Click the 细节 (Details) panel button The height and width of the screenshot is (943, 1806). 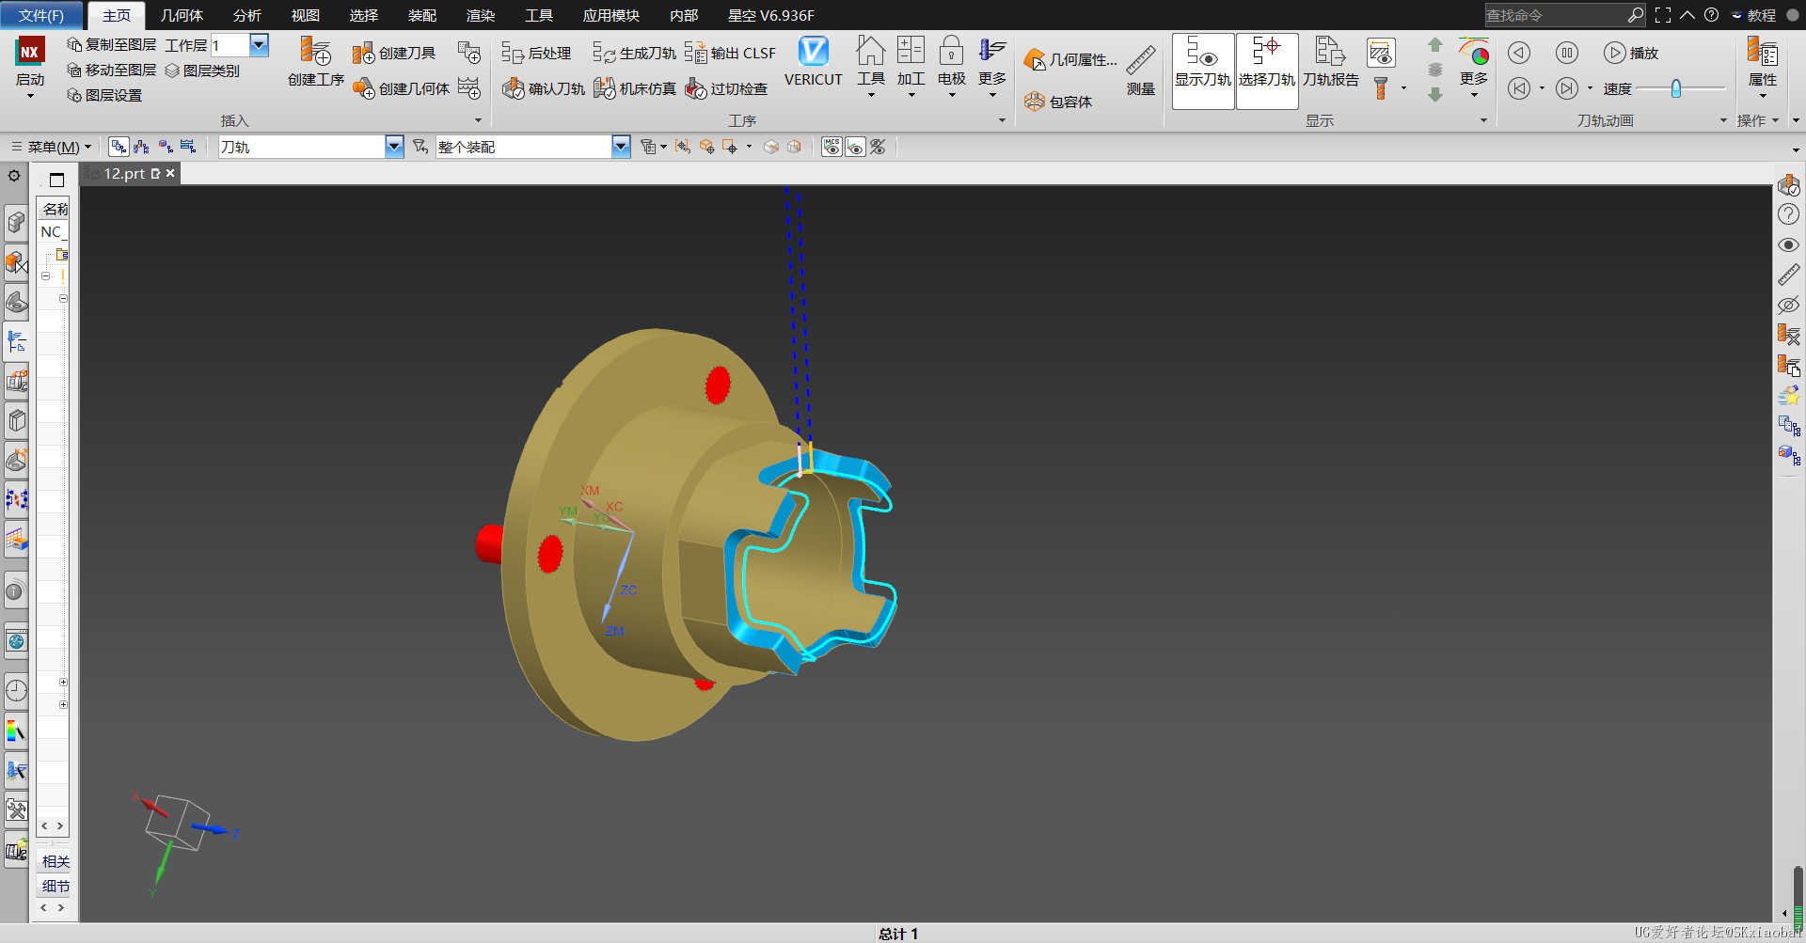click(x=55, y=886)
